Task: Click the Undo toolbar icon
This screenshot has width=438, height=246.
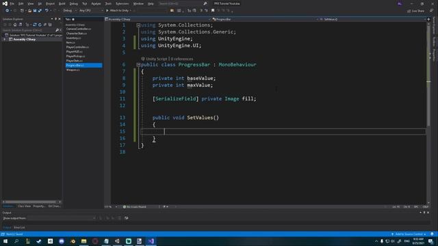Action: click(47, 11)
